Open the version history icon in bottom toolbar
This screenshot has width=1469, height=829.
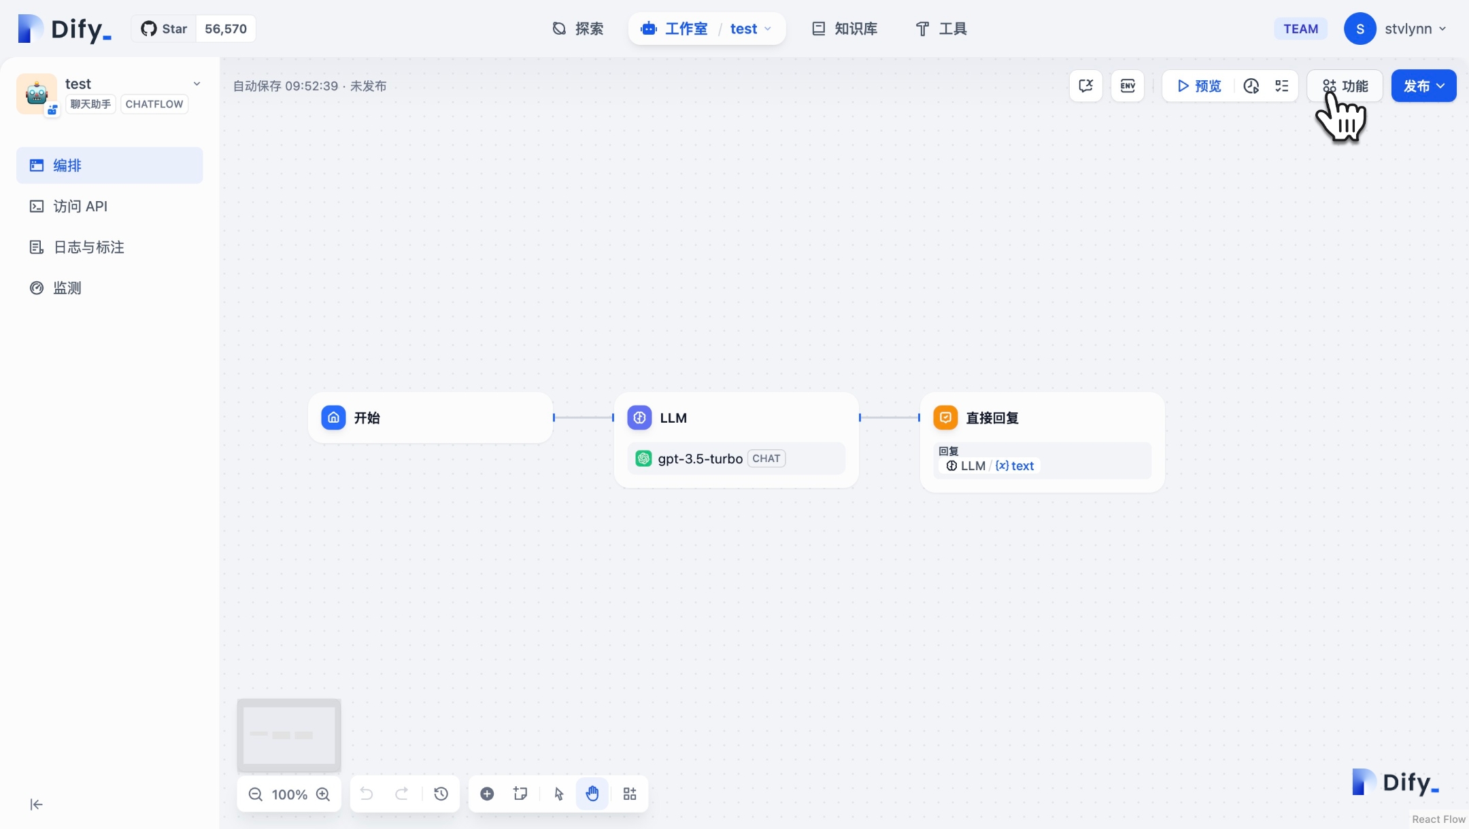[x=441, y=794]
